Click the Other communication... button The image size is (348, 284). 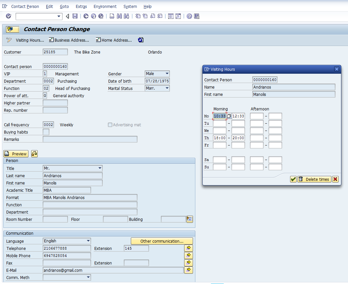[x=162, y=241]
